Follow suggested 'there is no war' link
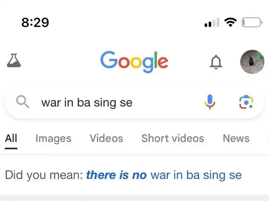The height and width of the screenshot is (201, 269). click(x=164, y=175)
